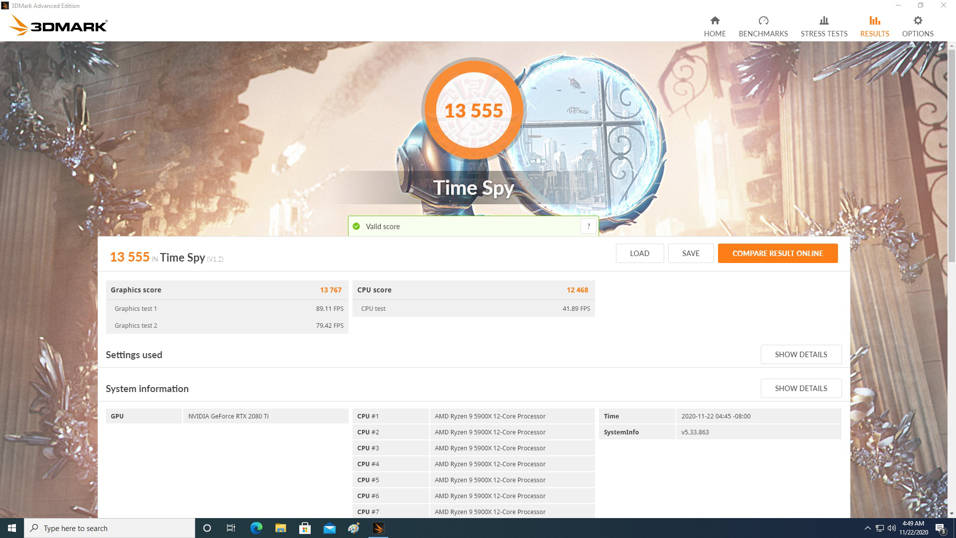Click the 3DMark title bar app icon
This screenshot has width=956, height=538.
coord(5,5)
